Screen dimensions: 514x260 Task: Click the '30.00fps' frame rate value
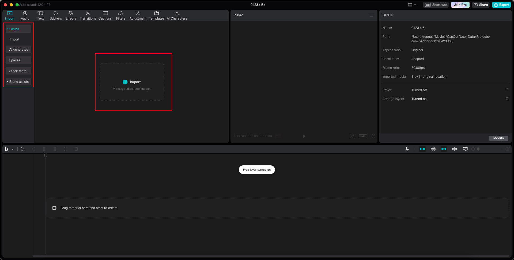[x=418, y=68]
